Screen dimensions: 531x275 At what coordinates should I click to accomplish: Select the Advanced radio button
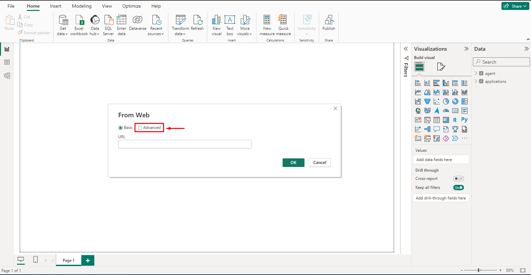pyautogui.click(x=140, y=128)
